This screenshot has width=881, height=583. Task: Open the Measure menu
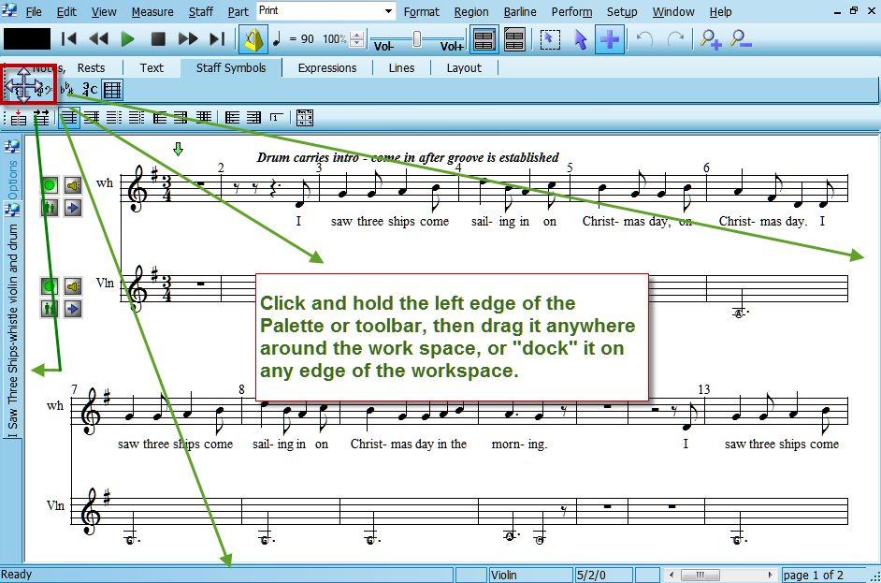(152, 12)
